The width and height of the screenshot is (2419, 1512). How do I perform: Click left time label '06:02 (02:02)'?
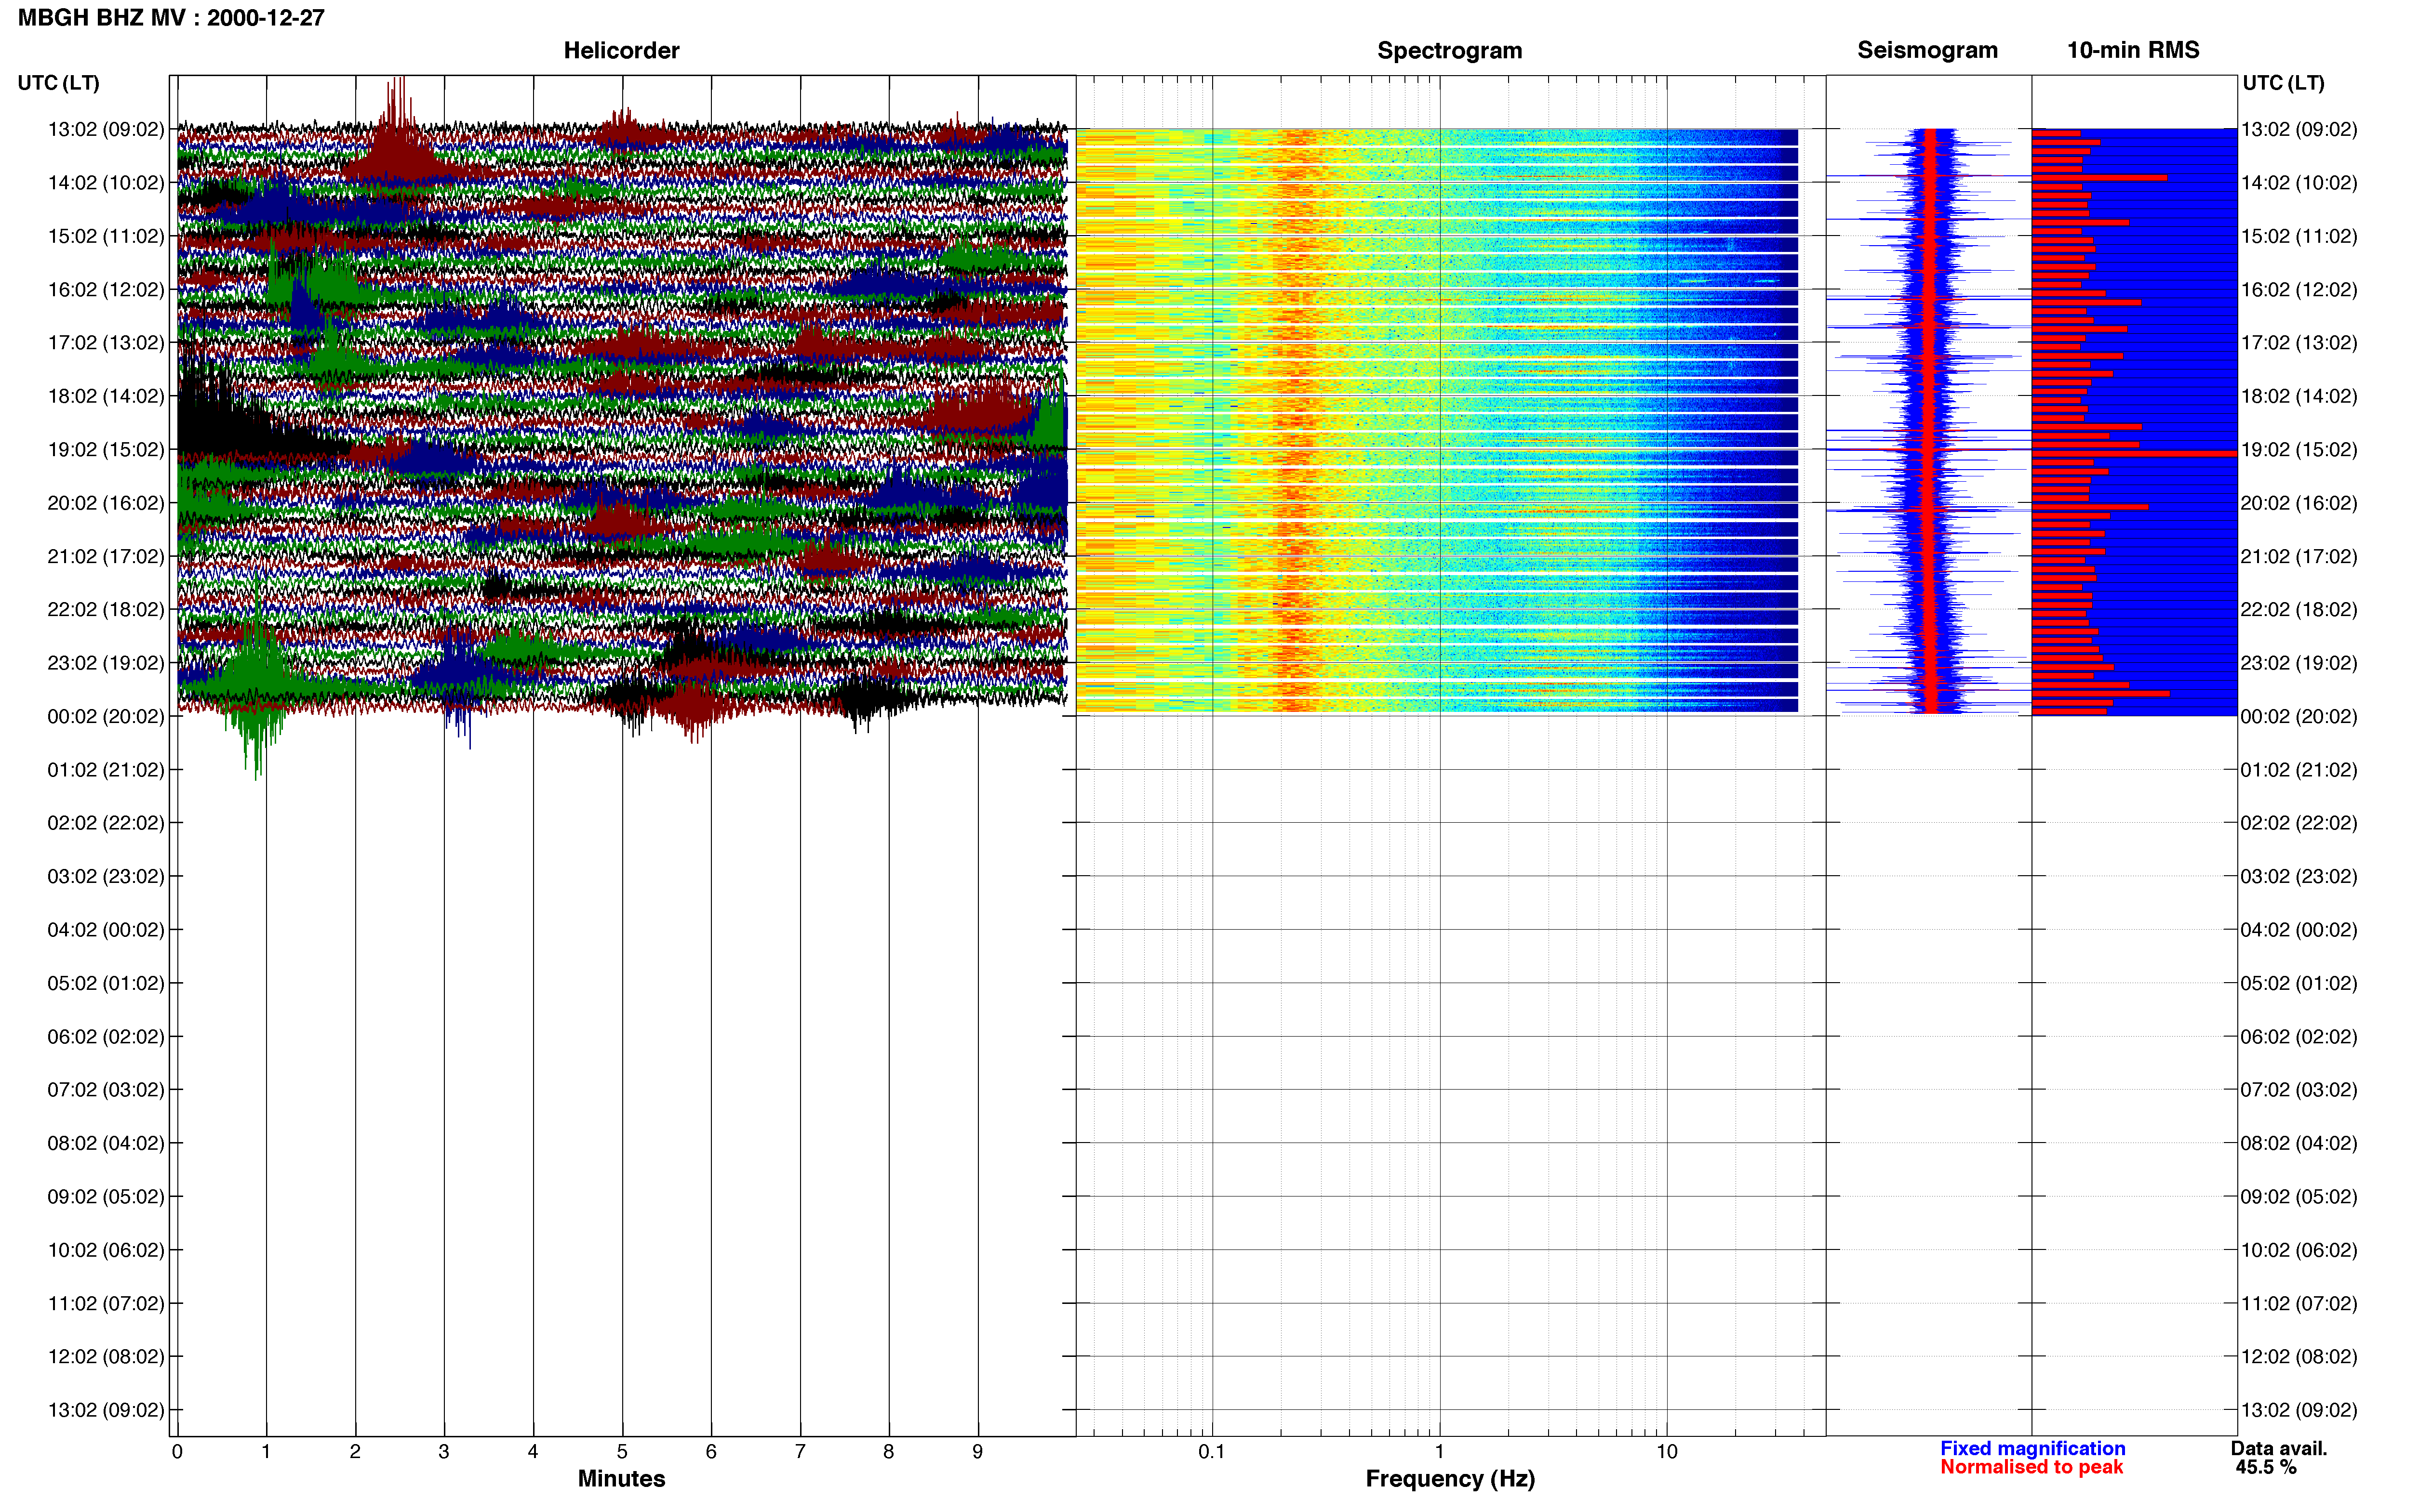pyautogui.click(x=106, y=1037)
